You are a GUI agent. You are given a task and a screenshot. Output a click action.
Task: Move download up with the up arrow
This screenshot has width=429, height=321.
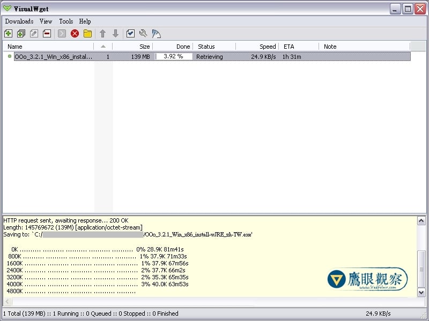[x=102, y=34]
